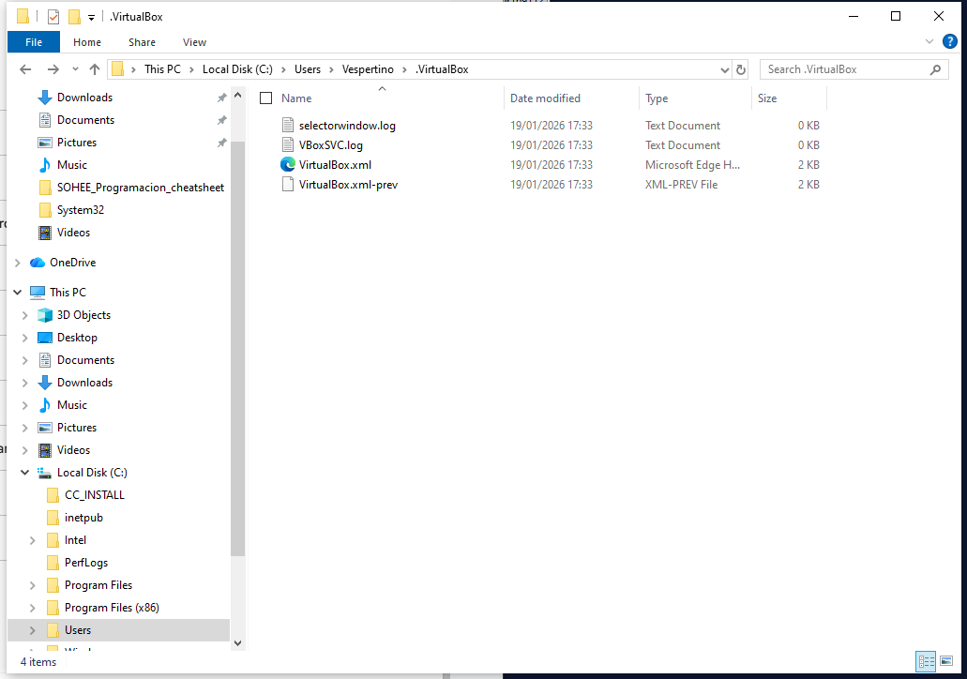The width and height of the screenshot is (967, 679).
Task: Select the VirtualBox.xml-prev file name
Action: pos(349,185)
